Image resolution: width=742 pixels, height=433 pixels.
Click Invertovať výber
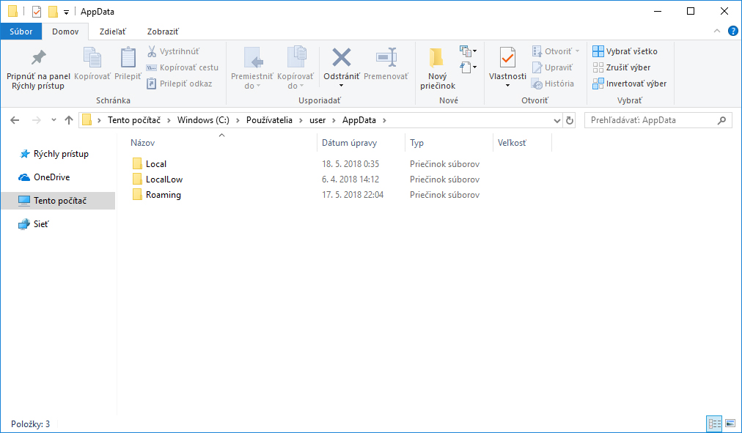(x=629, y=84)
